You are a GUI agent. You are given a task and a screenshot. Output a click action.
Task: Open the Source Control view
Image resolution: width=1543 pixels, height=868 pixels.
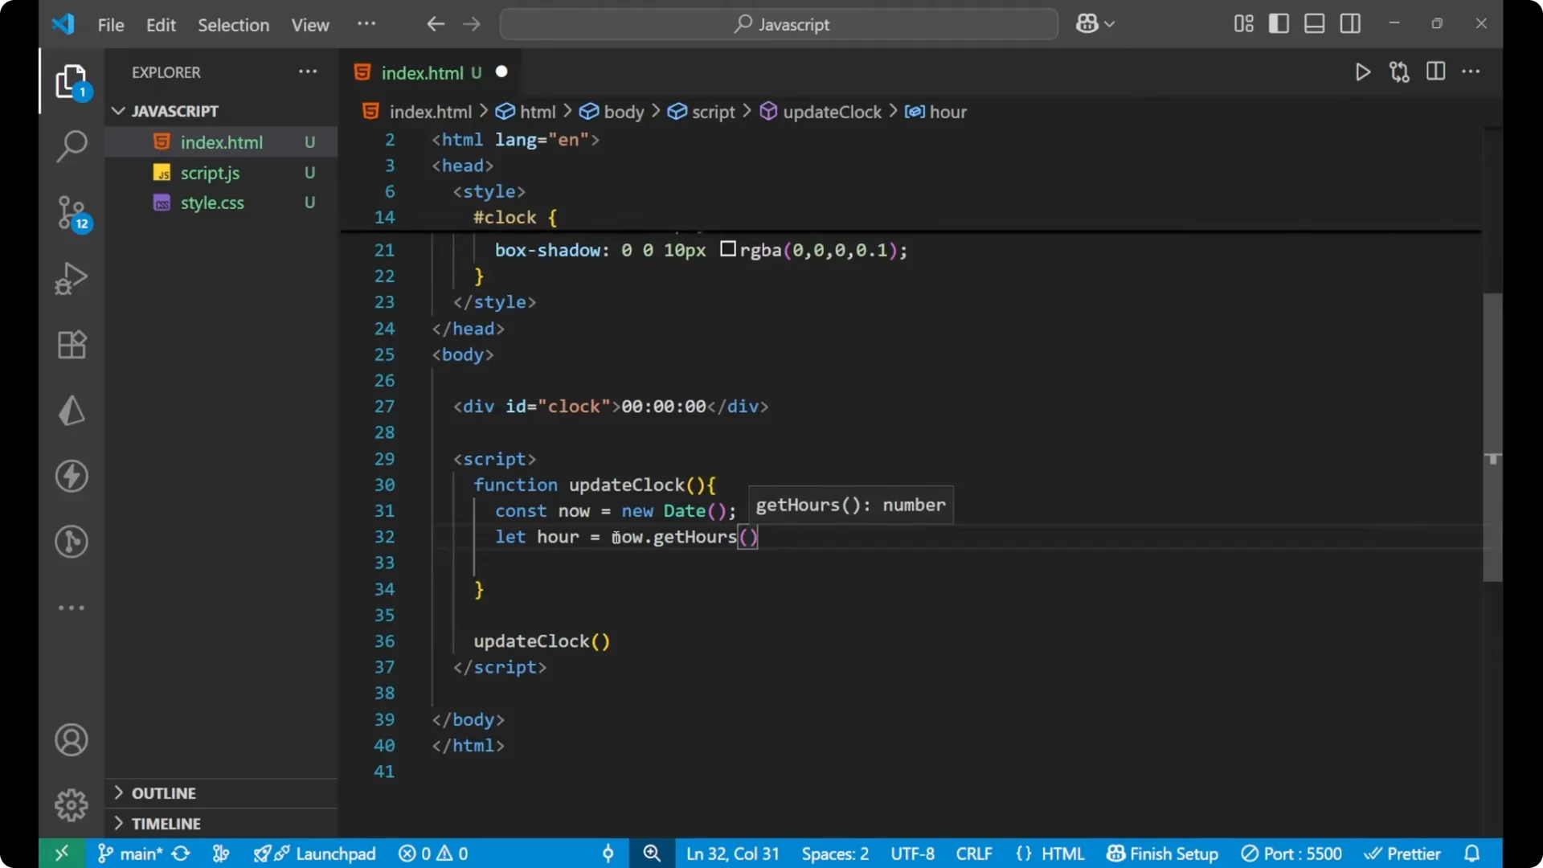click(x=72, y=213)
